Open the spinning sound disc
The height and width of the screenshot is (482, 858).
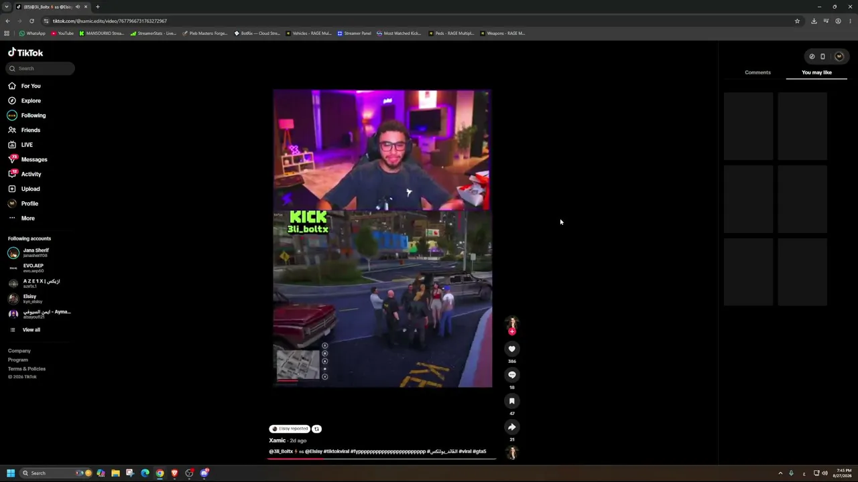511,453
